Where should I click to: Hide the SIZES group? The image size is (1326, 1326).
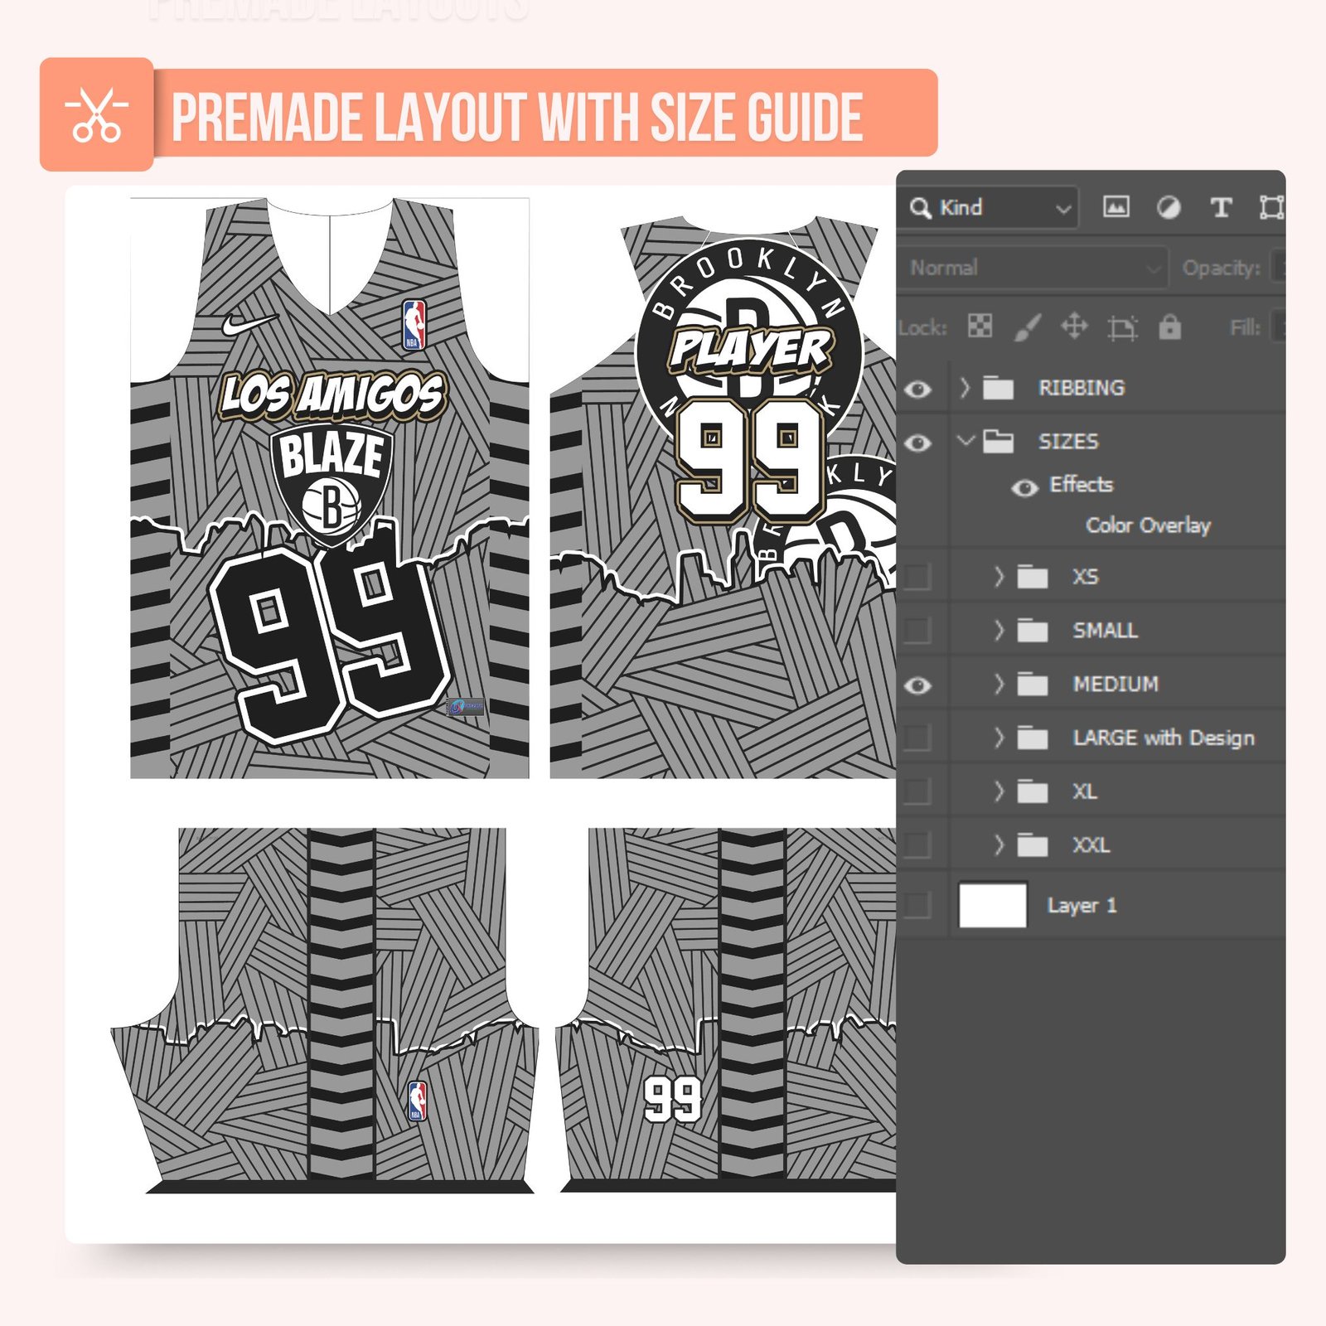click(x=917, y=443)
